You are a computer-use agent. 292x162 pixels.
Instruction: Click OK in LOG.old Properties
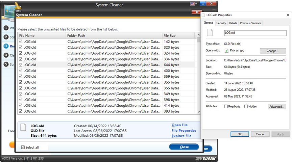(240, 134)
